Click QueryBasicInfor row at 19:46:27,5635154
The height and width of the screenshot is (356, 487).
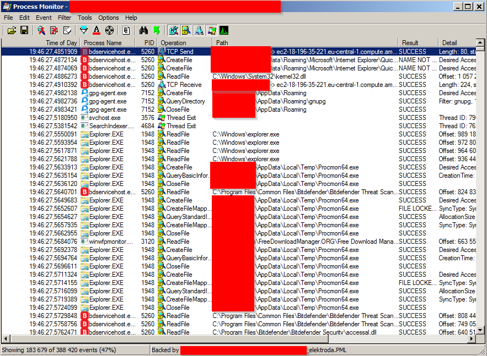pyautogui.click(x=238, y=176)
